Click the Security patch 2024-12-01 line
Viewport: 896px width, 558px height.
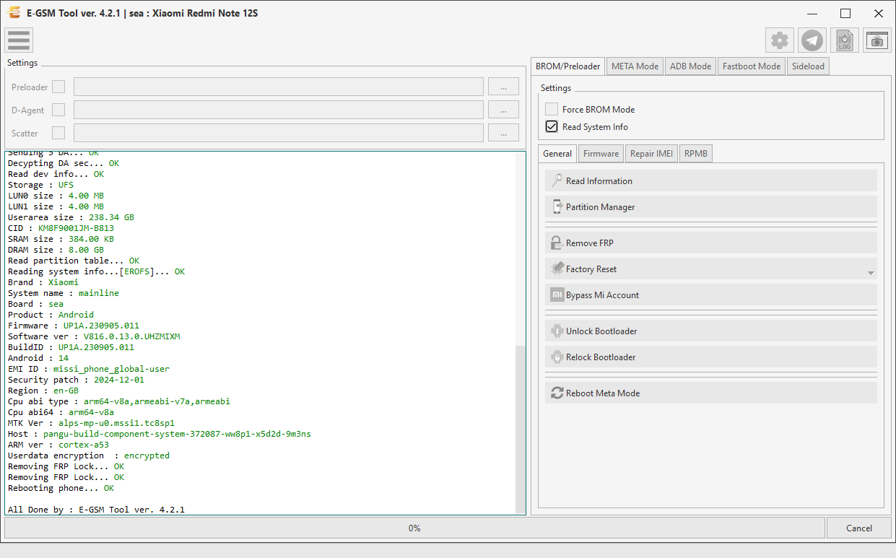pos(76,380)
